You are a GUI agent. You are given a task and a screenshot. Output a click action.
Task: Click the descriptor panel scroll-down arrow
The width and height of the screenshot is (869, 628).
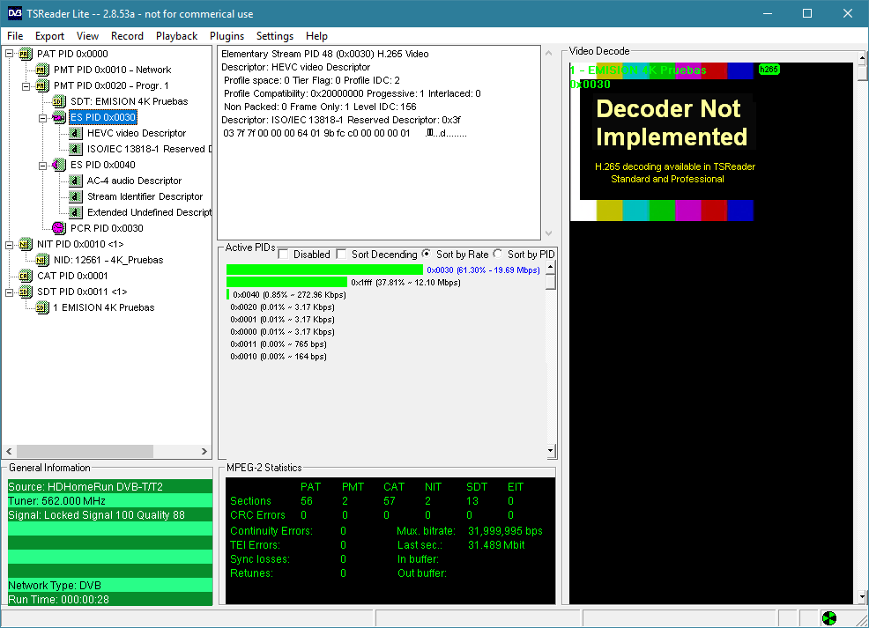coord(549,233)
